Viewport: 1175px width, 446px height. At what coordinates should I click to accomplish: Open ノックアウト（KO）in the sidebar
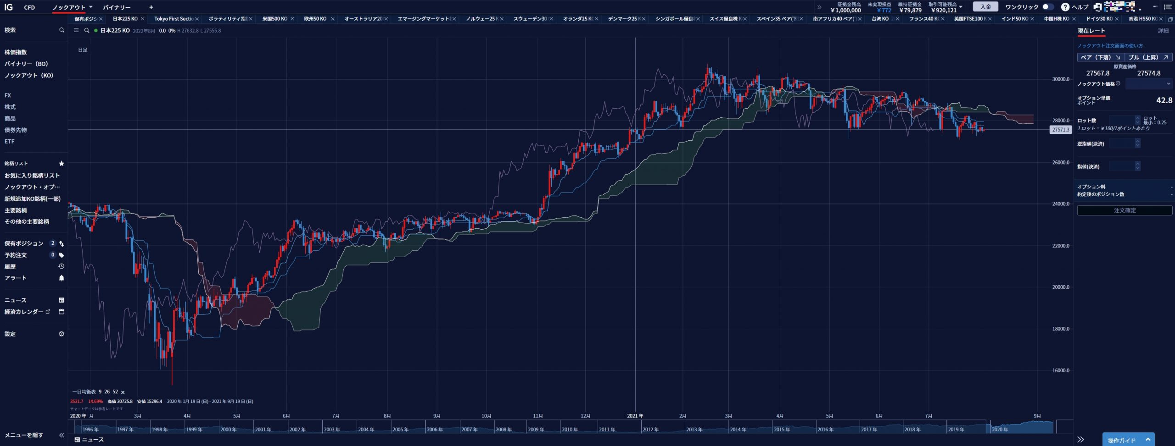tap(29, 75)
